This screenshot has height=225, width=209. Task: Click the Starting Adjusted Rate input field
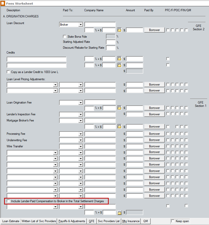coord(110,42)
